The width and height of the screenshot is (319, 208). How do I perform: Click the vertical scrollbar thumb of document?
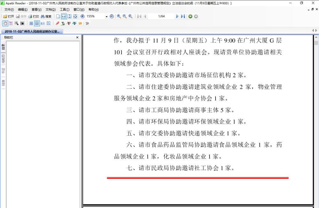(316, 43)
